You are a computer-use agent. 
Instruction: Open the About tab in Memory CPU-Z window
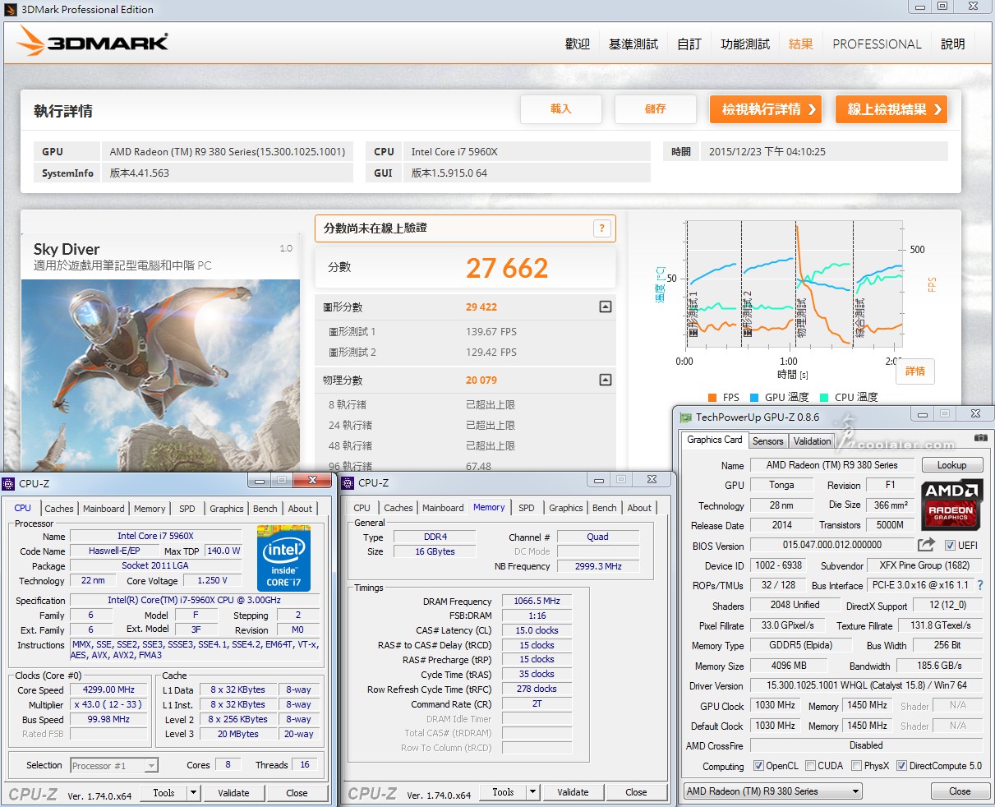click(639, 508)
